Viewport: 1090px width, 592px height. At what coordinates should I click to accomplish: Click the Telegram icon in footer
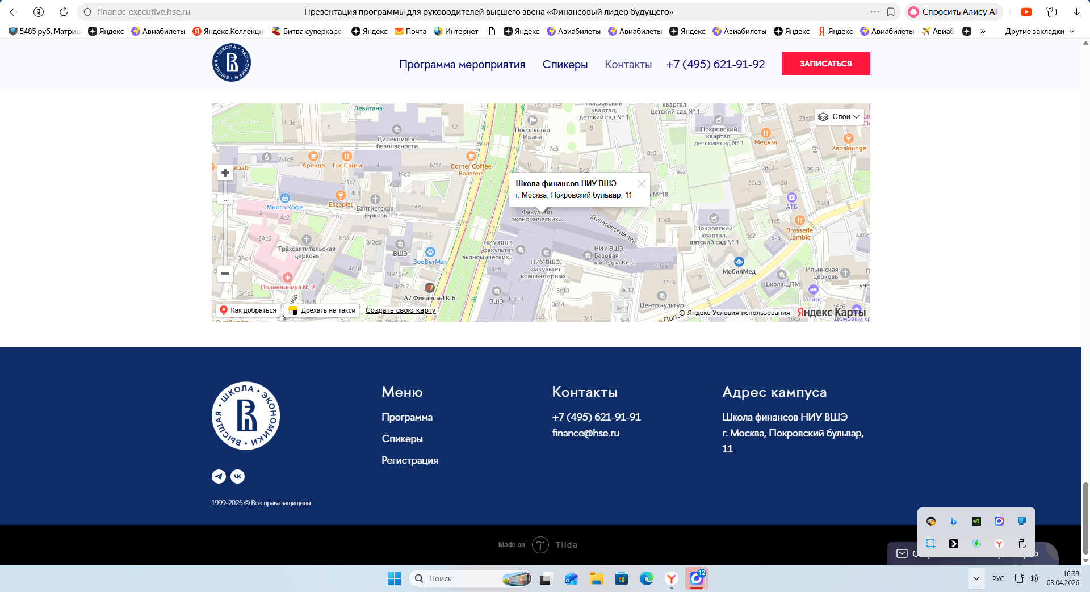(219, 477)
